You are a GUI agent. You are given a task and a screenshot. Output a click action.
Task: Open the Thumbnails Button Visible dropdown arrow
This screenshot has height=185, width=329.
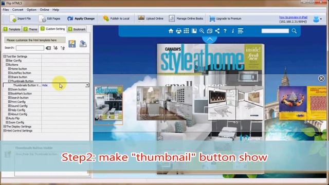click(87, 85)
